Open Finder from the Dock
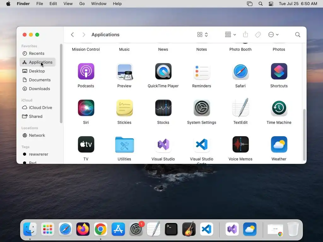Screen dimensions: 323x242 [30, 229]
